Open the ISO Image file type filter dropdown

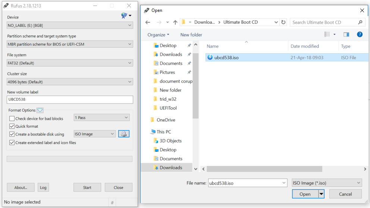[x=327, y=183]
